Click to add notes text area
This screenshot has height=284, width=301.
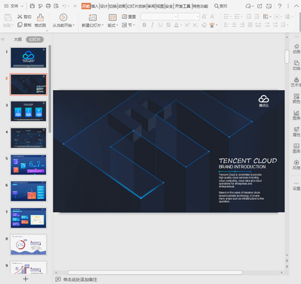80,279
